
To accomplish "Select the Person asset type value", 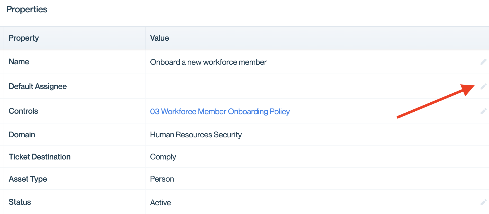I will click(162, 179).
